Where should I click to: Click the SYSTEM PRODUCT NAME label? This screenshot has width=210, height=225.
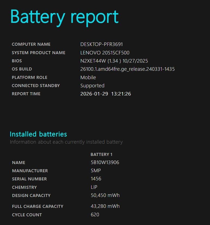tap(39, 53)
